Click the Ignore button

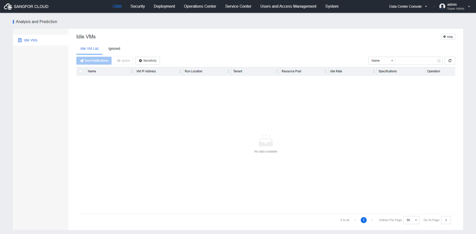coord(123,61)
